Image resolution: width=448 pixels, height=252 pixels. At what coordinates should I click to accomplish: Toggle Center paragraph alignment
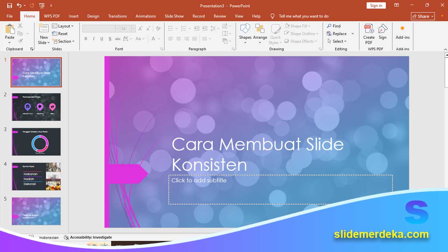point(179,39)
